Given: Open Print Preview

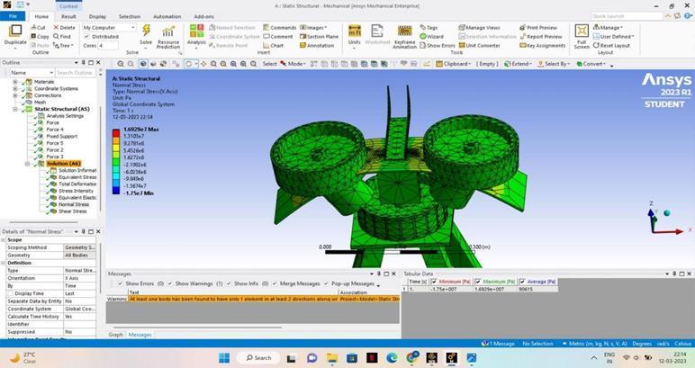Looking at the screenshot, I should tap(538, 28).
